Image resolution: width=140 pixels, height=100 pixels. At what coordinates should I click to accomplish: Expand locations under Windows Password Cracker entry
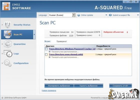pyautogui.click(x=50, y=52)
